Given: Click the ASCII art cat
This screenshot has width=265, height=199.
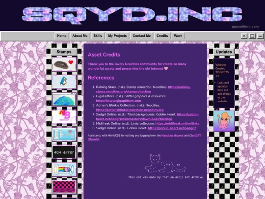Looking at the screenshot, I should coord(165,163).
